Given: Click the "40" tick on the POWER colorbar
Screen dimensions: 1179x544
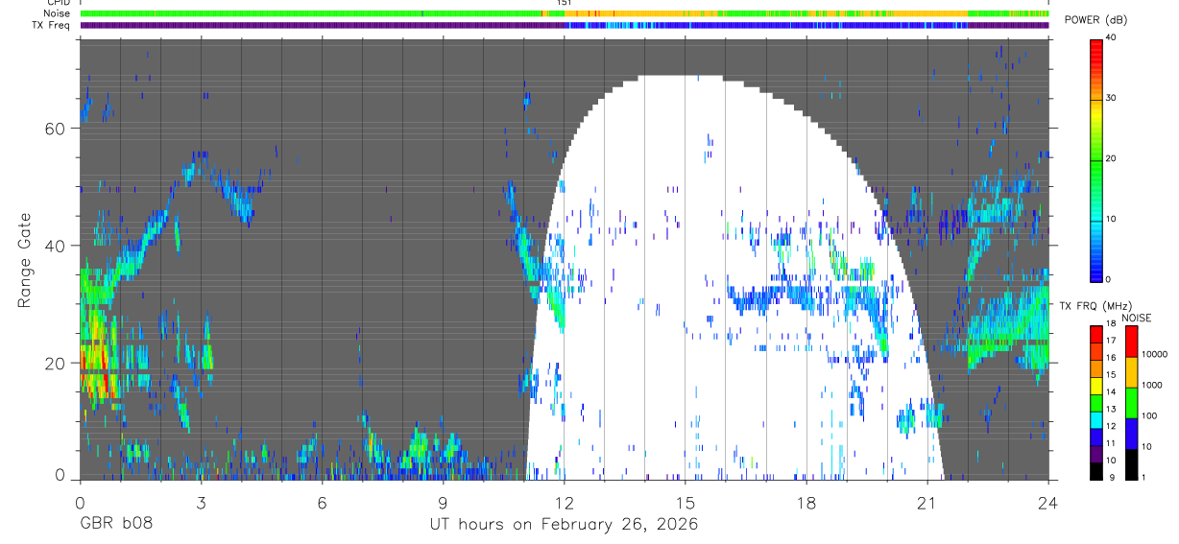Looking at the screenshot, I should pos(1113,38).
